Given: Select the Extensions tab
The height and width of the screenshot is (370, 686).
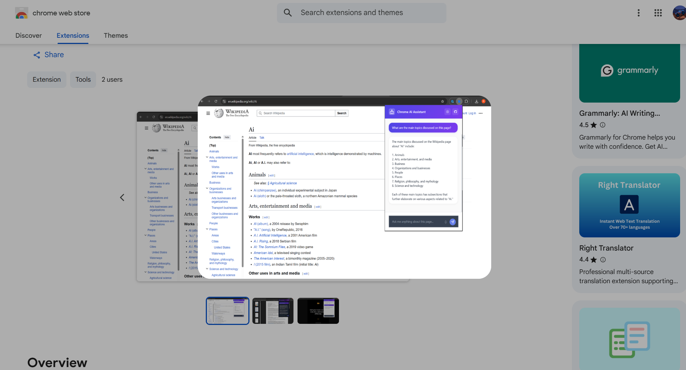Looking at the screenshot, I should tap(73, 36).
